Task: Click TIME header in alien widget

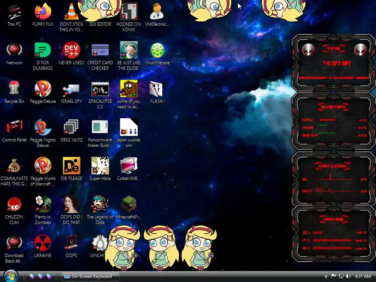Action: 333,49
